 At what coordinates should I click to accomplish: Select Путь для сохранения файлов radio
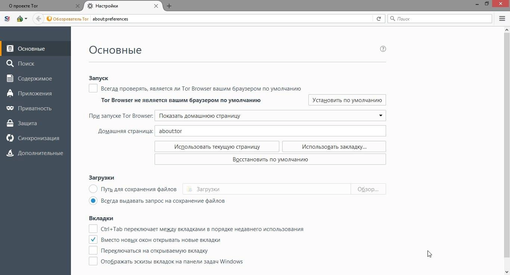pos(93,189)
